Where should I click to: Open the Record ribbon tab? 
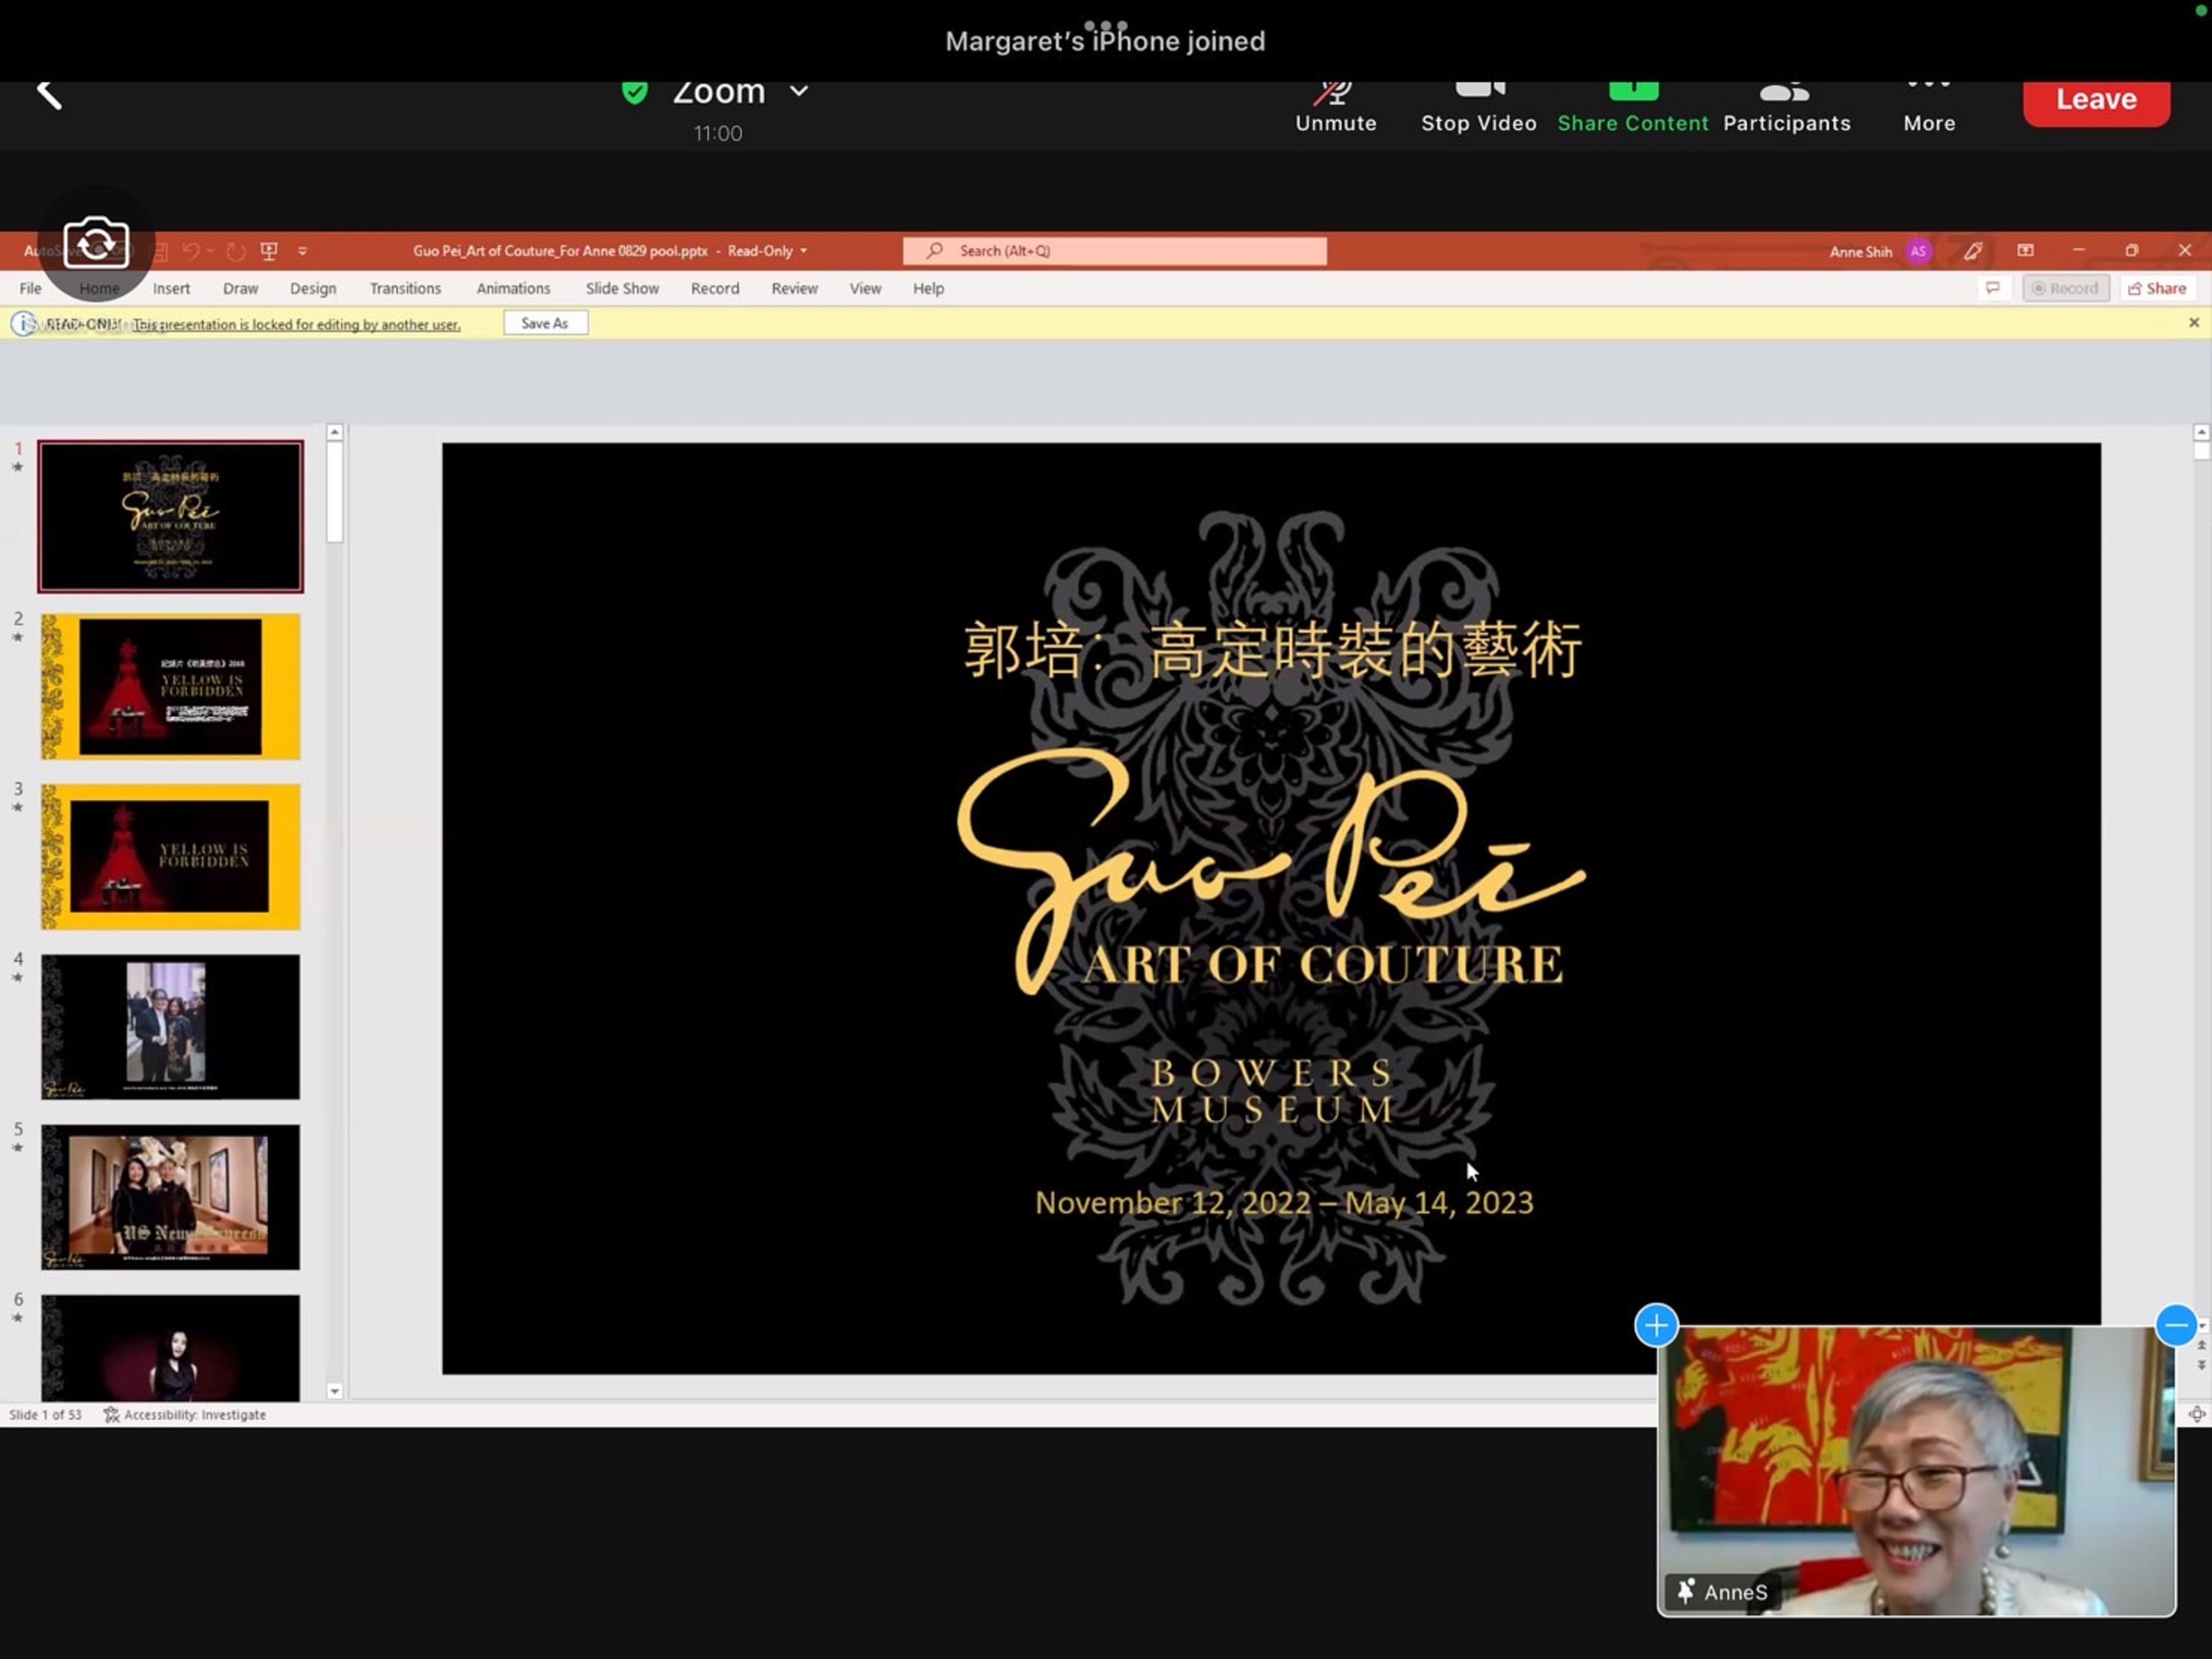pos(715,288)
